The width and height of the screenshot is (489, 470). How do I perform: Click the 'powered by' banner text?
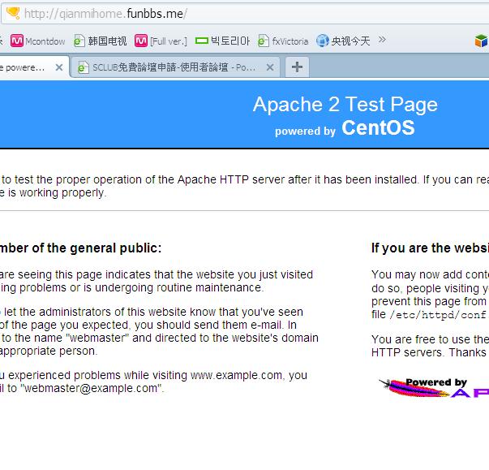[x=305, y=132]
